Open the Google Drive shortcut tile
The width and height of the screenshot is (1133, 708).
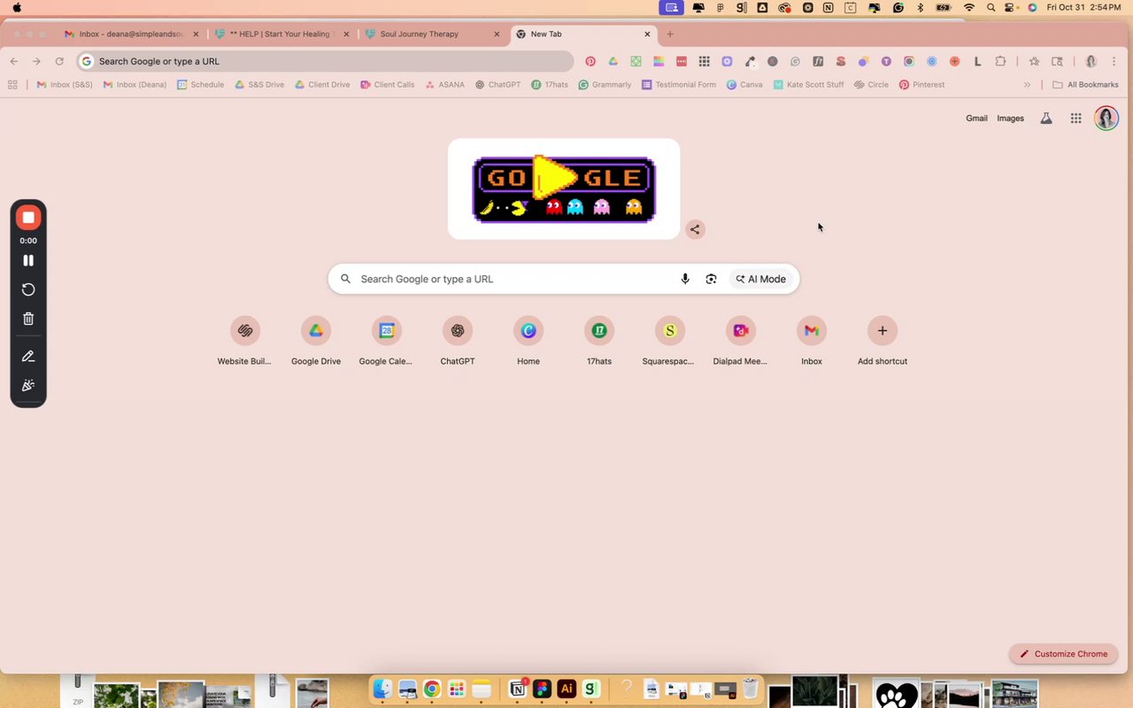[316, 340]
